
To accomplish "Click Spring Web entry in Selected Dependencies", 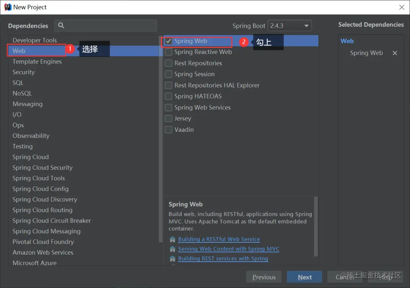I will 366,53.
